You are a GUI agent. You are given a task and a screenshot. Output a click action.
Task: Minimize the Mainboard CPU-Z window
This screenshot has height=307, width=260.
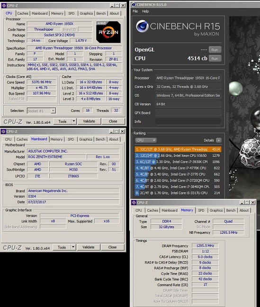[112, 131]
